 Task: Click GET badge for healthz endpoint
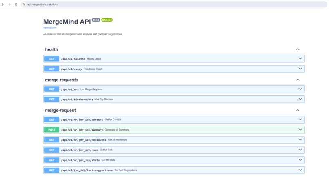coord(51,59)
